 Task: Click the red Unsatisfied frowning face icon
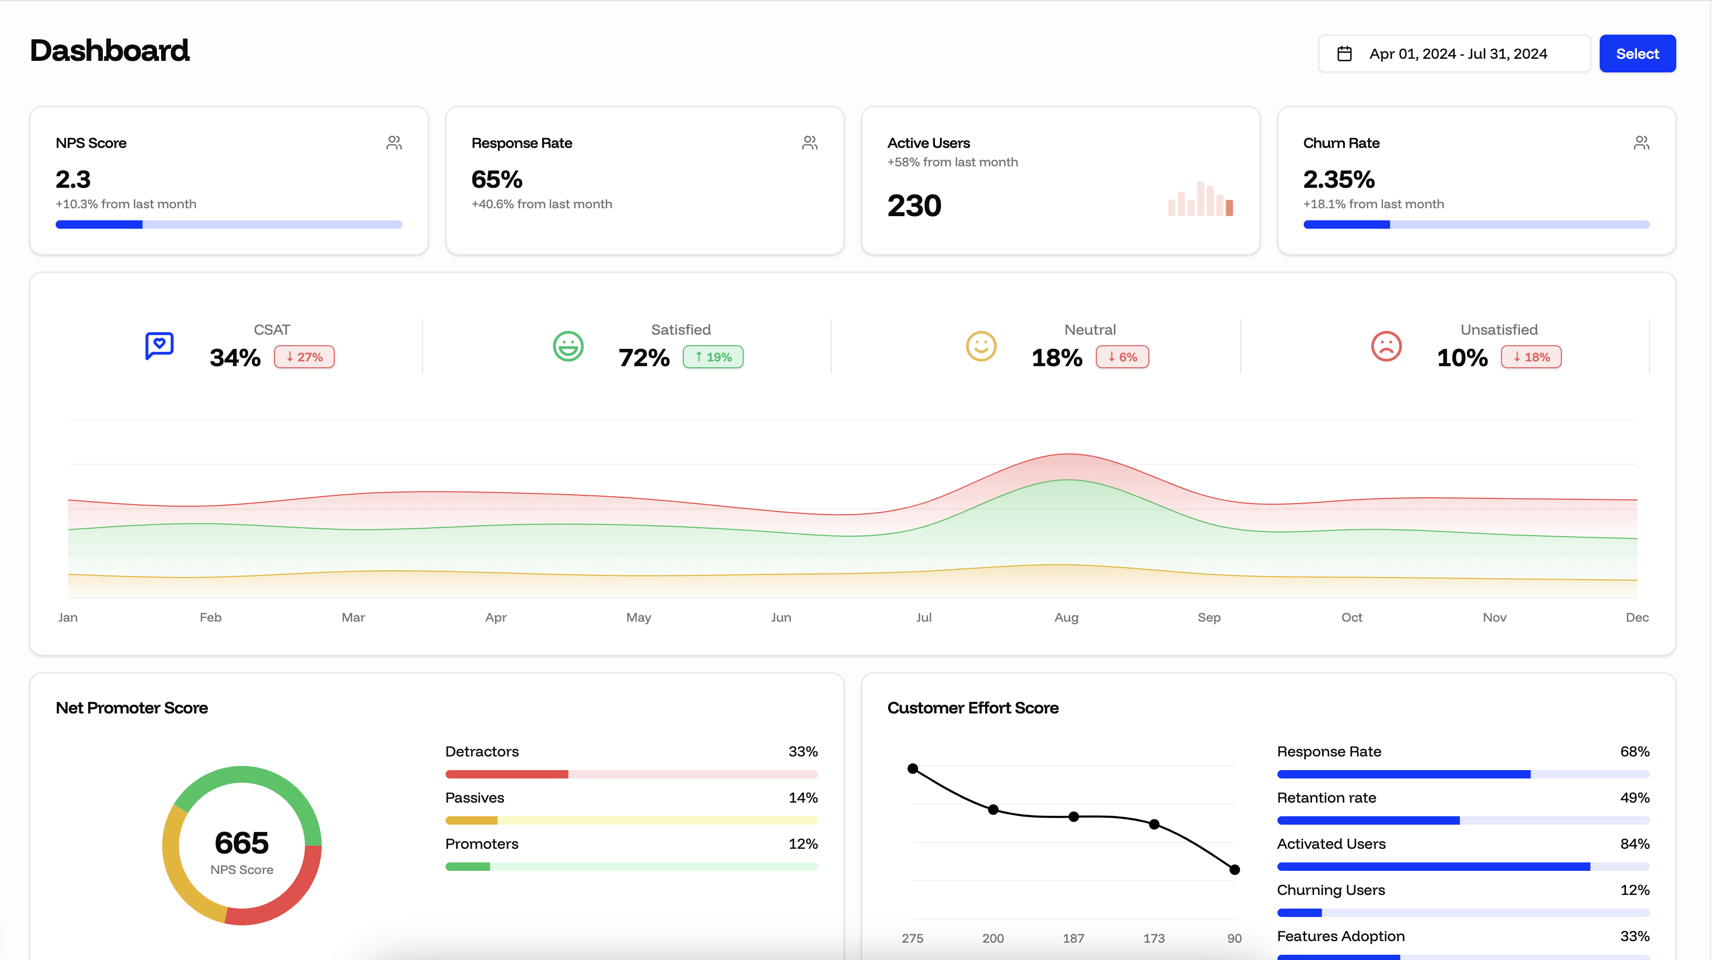[x=1387, y=346]
